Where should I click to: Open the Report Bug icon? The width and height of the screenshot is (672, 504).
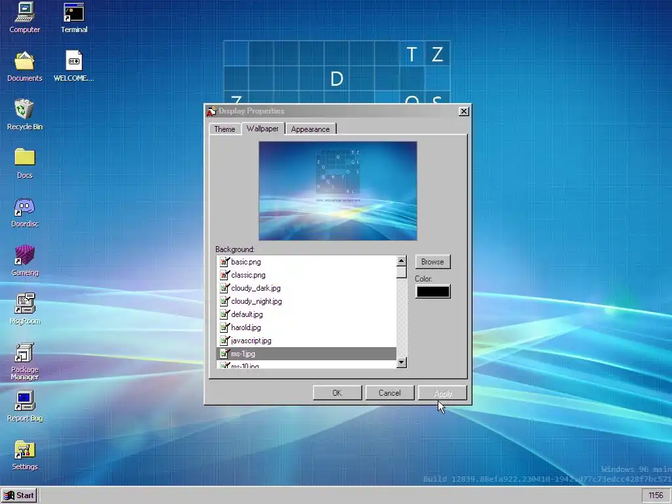(24, 406)
